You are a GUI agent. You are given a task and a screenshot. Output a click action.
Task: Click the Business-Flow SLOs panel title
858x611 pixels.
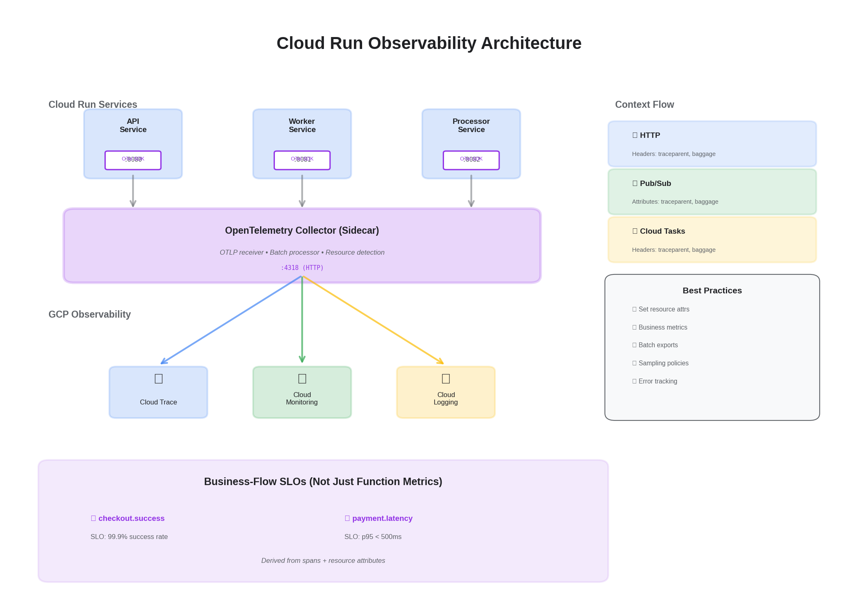point(323,481)
